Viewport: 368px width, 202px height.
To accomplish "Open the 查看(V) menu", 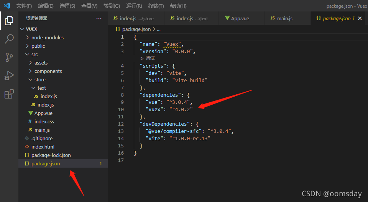I will click(x=89, y=6).
